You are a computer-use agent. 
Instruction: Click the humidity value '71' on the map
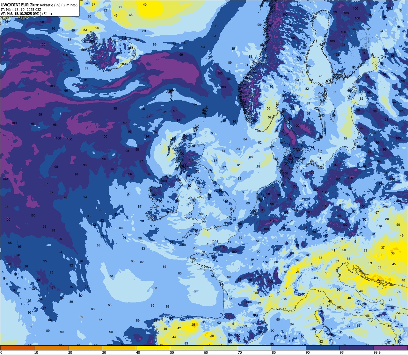(x=120, y=7)
